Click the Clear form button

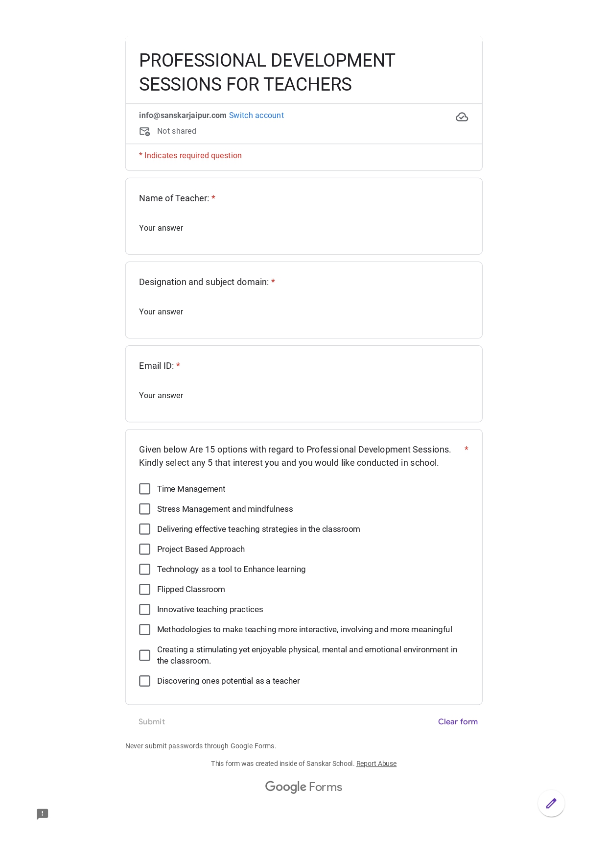458,721
